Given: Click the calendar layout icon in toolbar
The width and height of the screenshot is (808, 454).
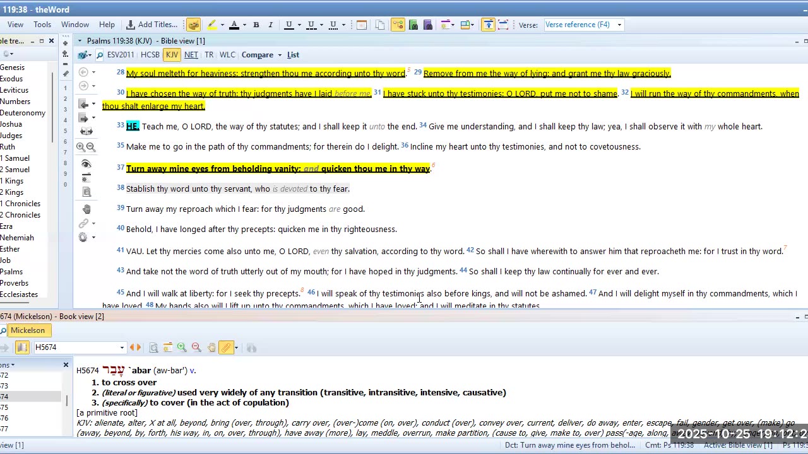Looking at the screenshot, I should (x=362, y=25).
